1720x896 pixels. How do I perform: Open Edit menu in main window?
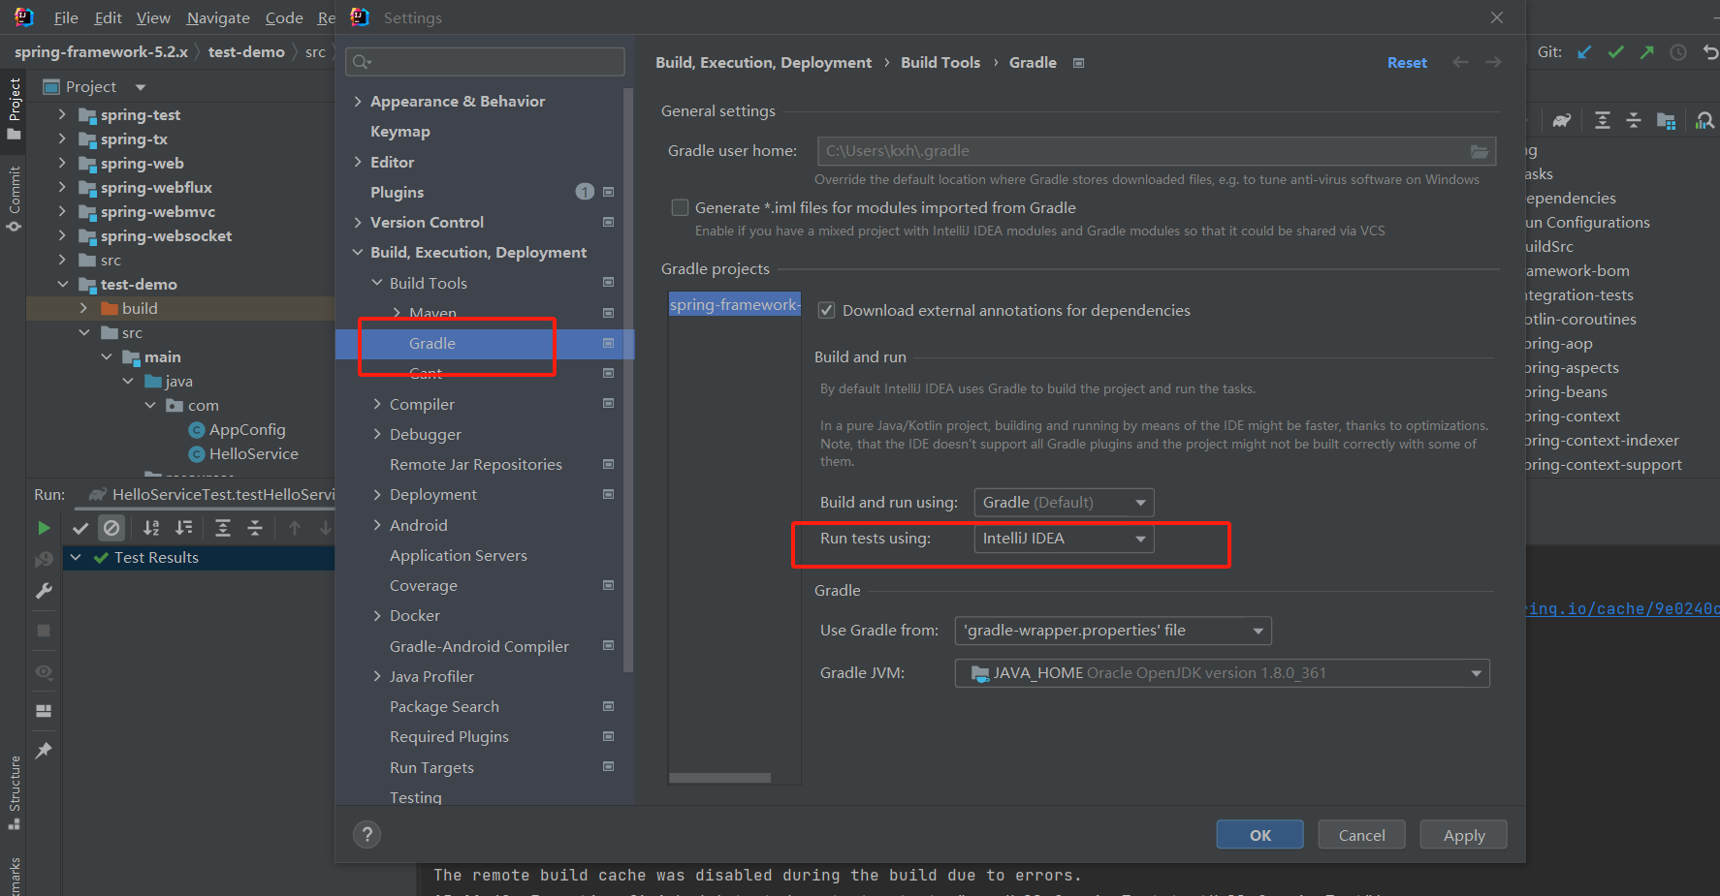click(108, 17)
